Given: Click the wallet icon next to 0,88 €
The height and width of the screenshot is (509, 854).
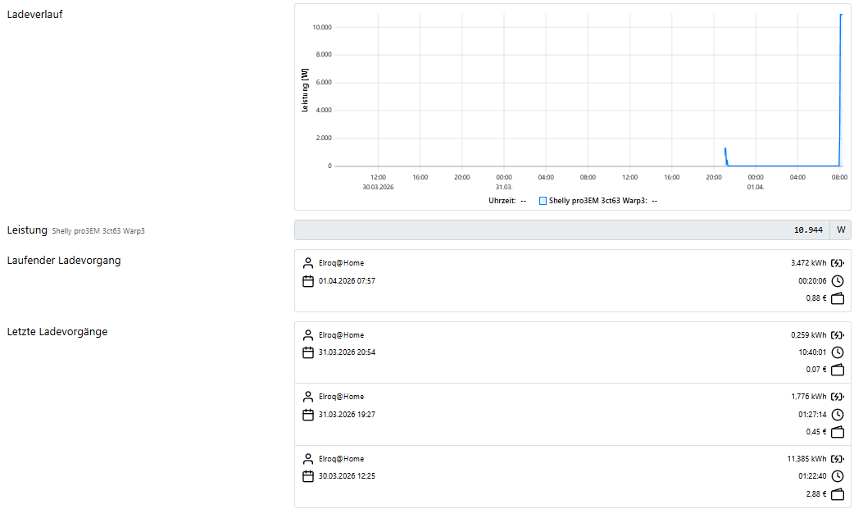Looking at the screenshot, I should [x=837, y=298].
